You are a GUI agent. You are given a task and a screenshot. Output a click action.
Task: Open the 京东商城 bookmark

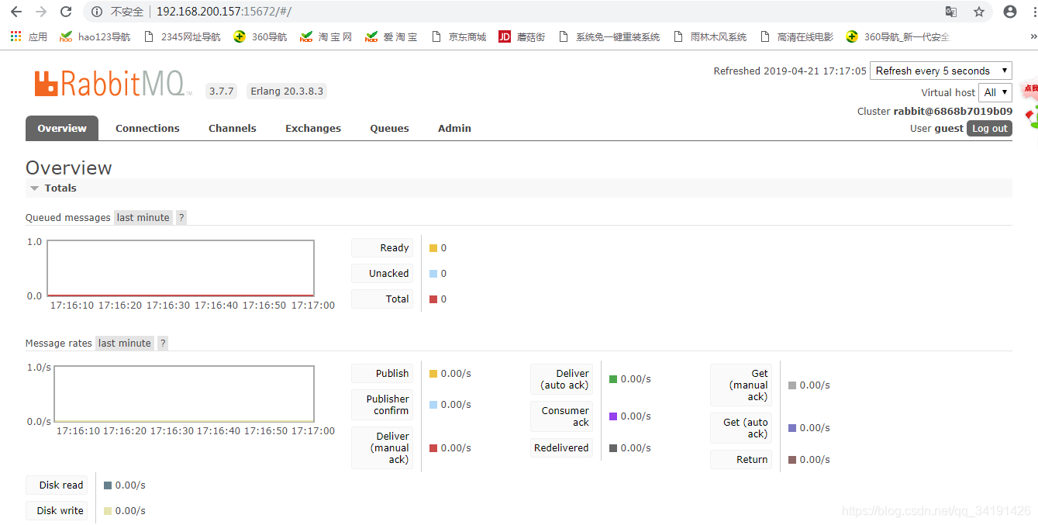tap(459, 36)
